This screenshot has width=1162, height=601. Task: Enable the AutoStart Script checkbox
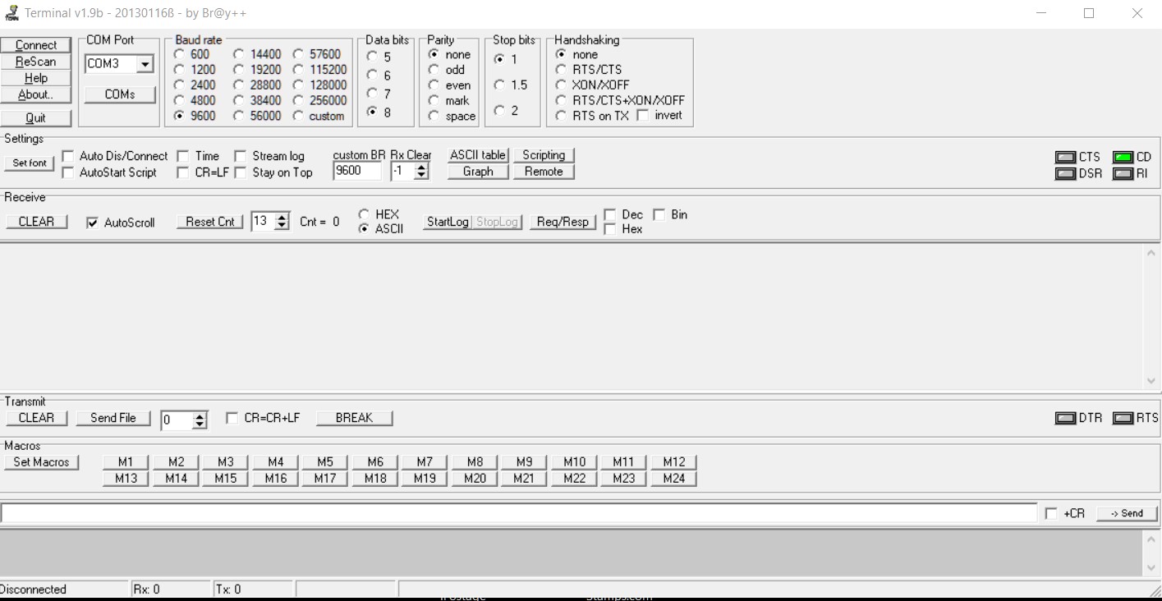coord(67,172)
